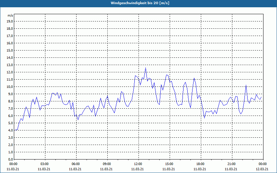Select the 2,0 y-axis label
This screenshot has width=277, height=173.
(x=10, y=145)
